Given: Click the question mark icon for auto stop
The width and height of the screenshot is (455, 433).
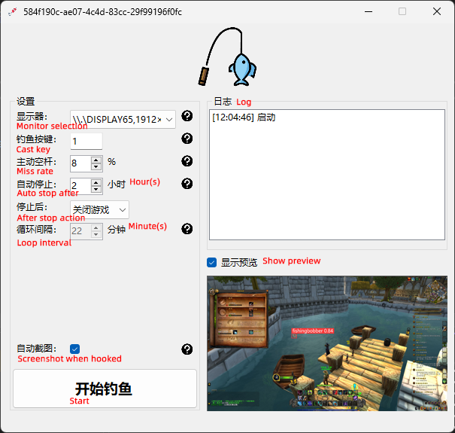Looking at the screenshot, I should click(x=187, y=184).
